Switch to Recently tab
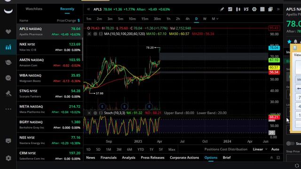Image resolution: width=301 pixels, height=169 pixels. (x=67, y=9)
